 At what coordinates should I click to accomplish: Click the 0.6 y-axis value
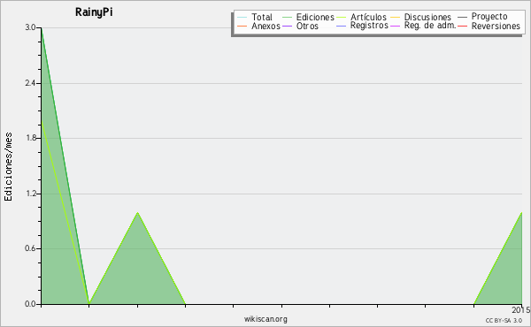[30, 248]
